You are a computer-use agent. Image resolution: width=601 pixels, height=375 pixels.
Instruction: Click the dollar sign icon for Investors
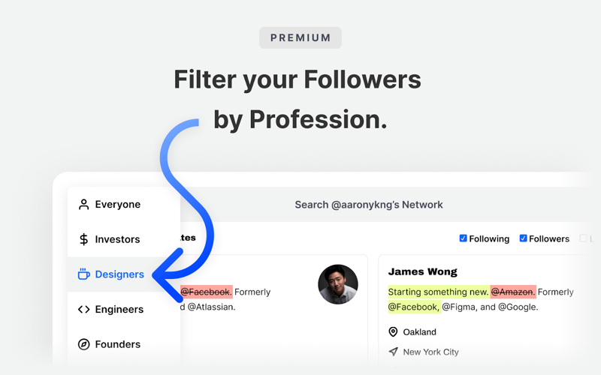point(84,239)
